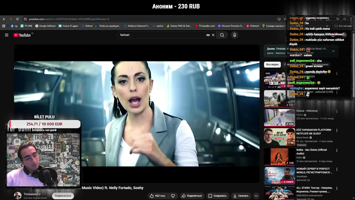Open the Google AdSense bookmark
The image size is (355, 200).
[x=45, y=26]
